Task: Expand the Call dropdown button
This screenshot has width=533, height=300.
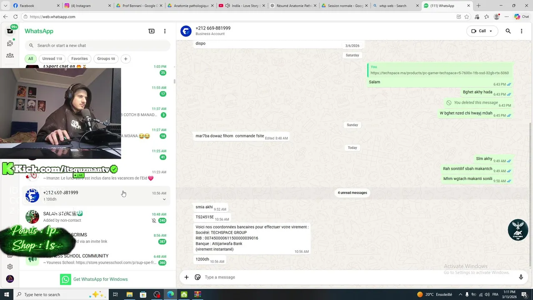Action: coord(491,31)
